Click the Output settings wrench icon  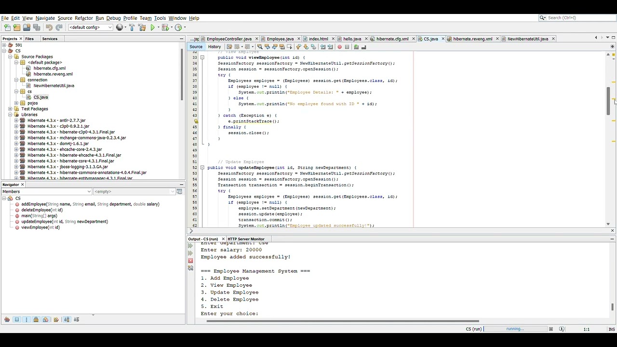[x=190, y=268]
